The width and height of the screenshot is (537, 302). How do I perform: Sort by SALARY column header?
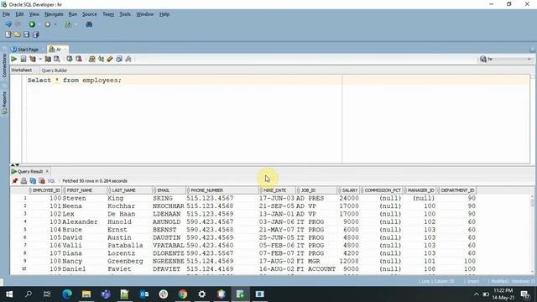[349, 190]
